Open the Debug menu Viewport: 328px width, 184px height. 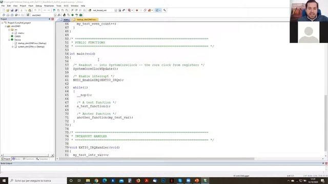(x=39, y=6)
